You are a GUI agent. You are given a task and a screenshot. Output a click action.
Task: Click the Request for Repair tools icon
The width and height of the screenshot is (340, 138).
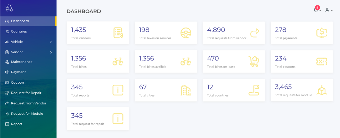[7, 93]
